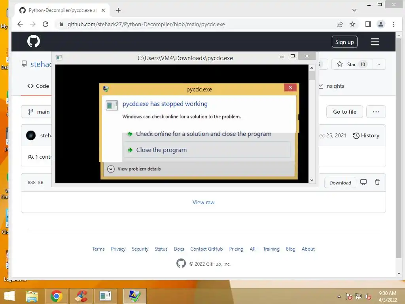Open the tab search chevron

(x=354, y=10)
